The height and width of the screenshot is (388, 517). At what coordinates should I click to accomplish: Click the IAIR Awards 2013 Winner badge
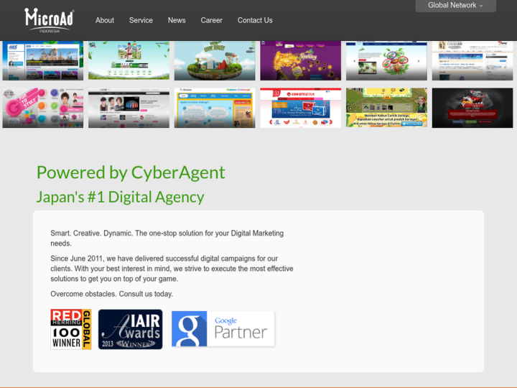point(130,329)
